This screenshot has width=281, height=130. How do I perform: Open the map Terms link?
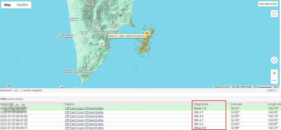[276, 87]
